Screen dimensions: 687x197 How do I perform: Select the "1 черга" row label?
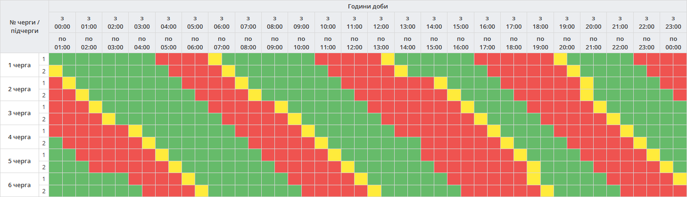click(x=20, y=65)
